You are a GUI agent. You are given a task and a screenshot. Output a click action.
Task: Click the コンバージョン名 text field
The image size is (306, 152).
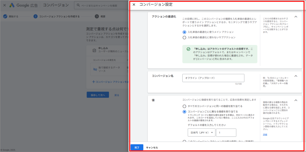(x=213, y=78)
